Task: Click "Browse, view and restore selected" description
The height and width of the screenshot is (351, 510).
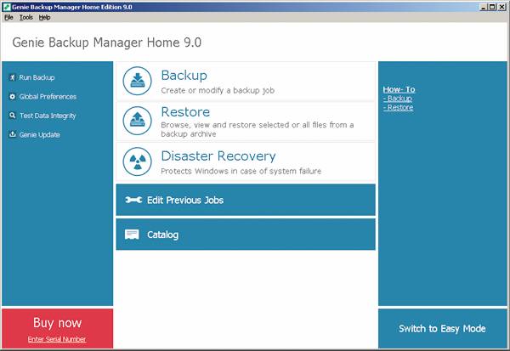Action: pos(258,129)
